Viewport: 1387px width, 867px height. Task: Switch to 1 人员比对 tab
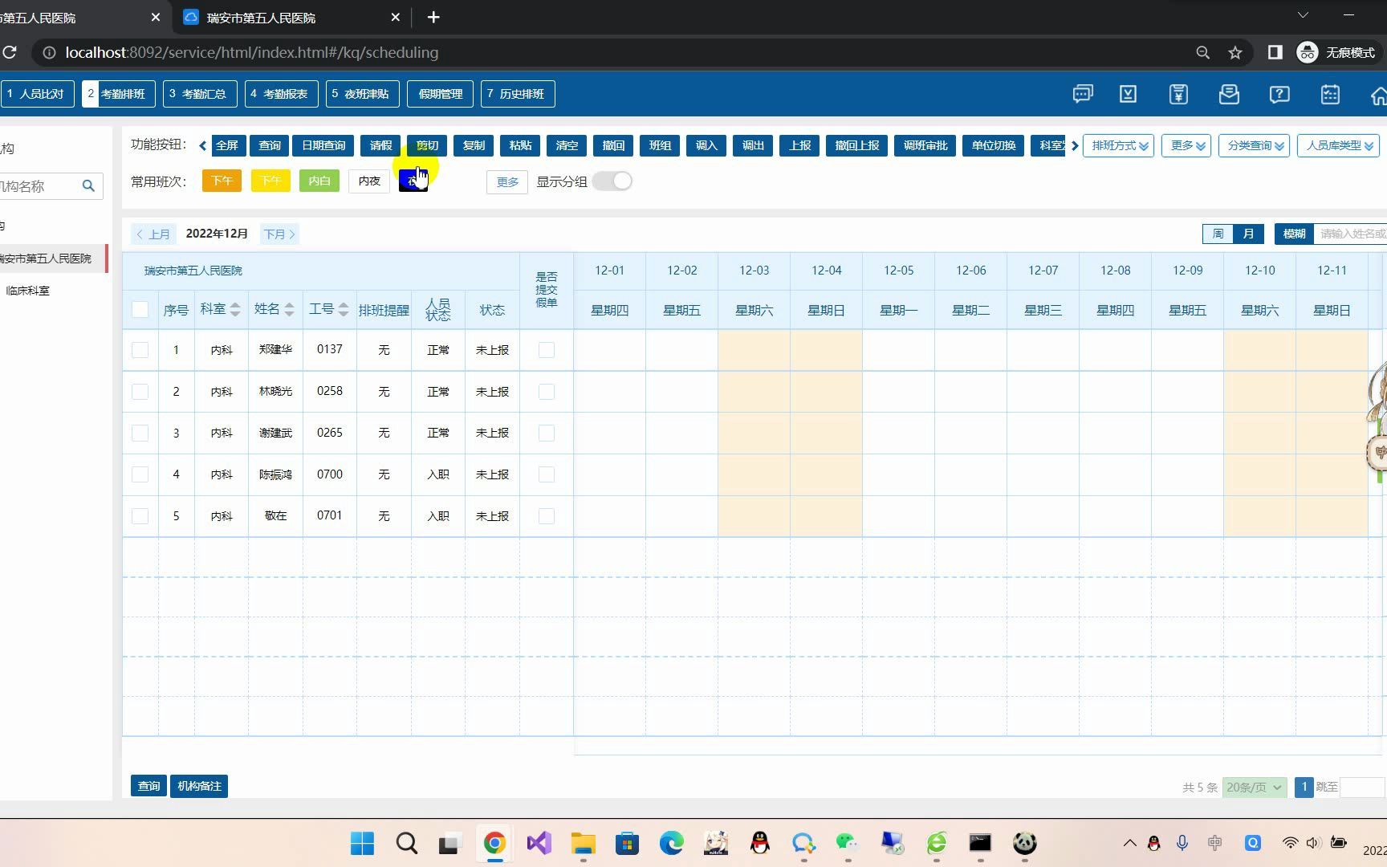37,94
